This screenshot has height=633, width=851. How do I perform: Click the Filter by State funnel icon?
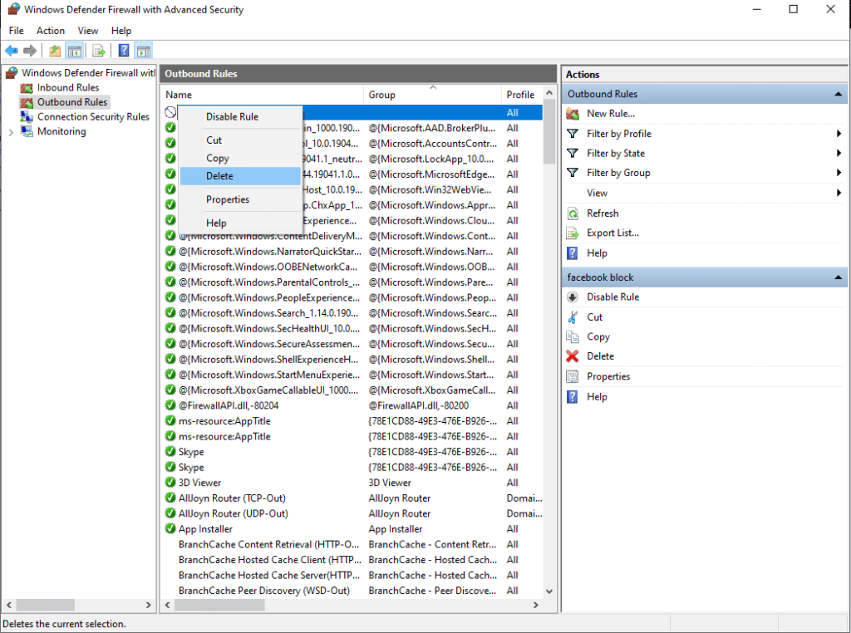tap(572, 153)
